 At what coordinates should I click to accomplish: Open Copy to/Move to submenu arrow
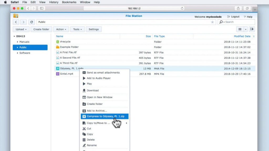coord(126,123)
